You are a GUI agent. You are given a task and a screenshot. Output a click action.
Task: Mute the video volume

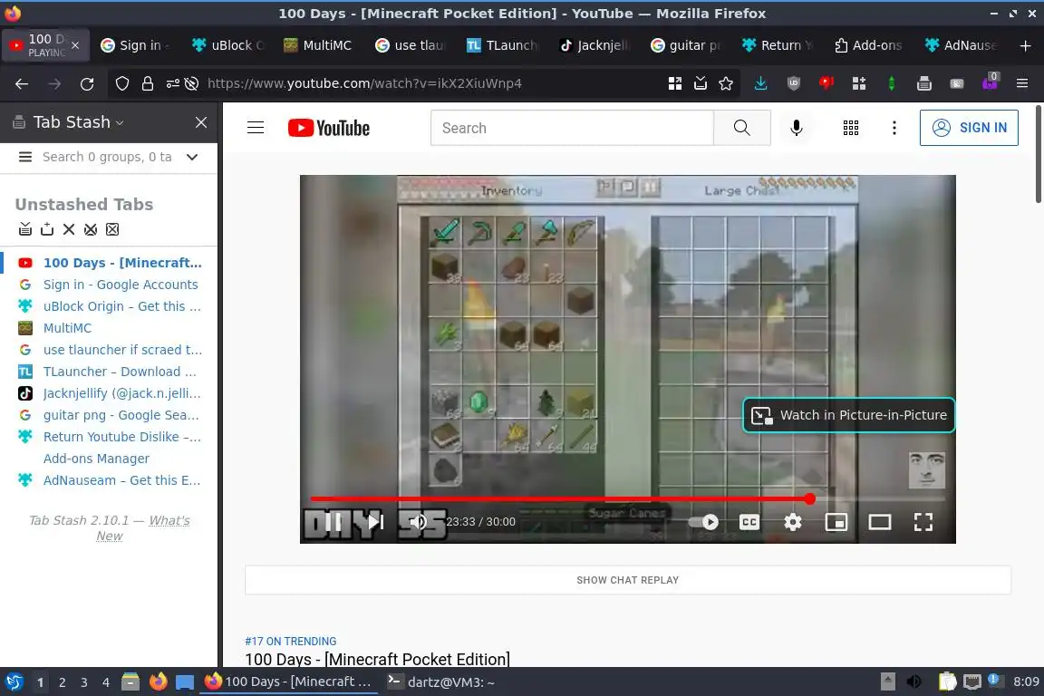point(418,522)
